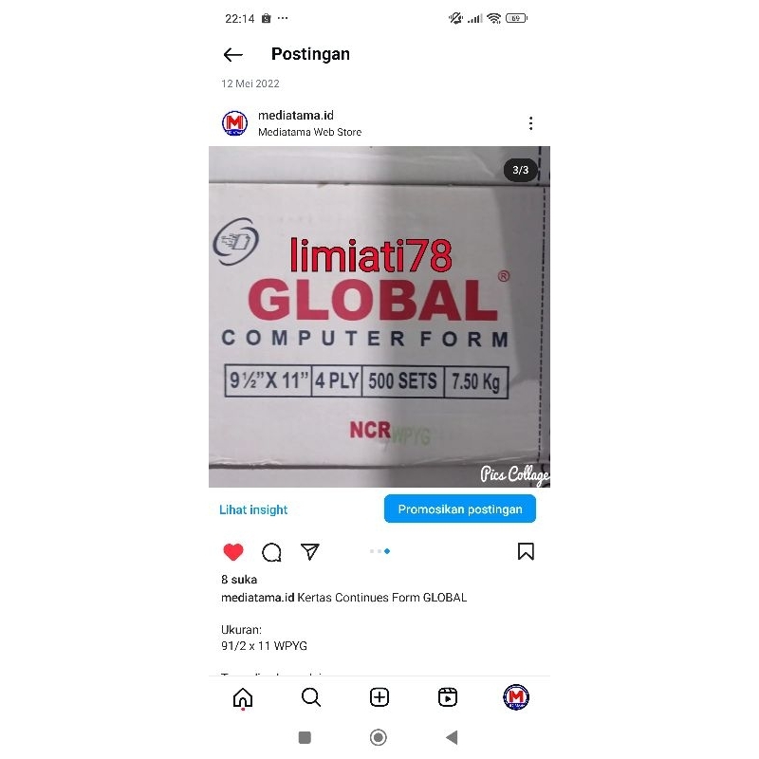Open the profile tab in bottom navigation
The height and width of the screenshot is (759, 759).
[516, 697]
